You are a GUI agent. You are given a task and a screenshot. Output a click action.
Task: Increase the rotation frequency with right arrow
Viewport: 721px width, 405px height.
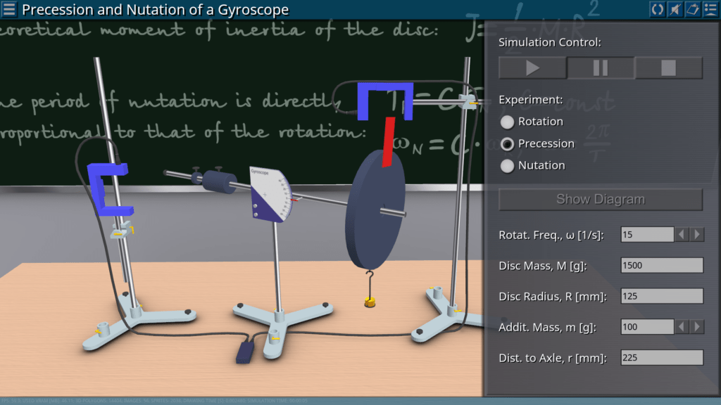tap(697, 235)
